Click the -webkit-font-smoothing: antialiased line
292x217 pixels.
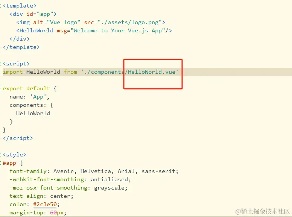point(70,179)
